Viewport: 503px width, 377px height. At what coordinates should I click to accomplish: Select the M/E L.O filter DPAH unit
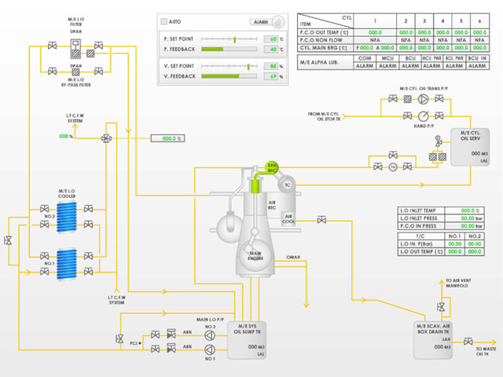pos(75,49)
